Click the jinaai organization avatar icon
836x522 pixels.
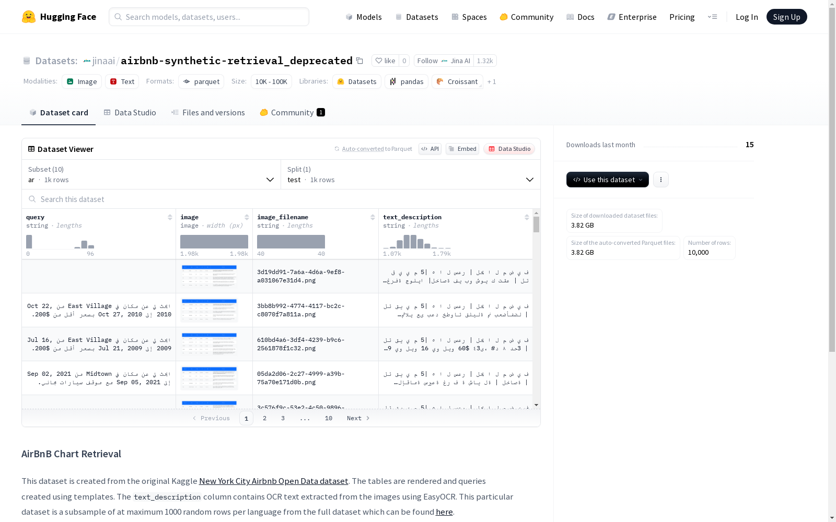(87, 61)
